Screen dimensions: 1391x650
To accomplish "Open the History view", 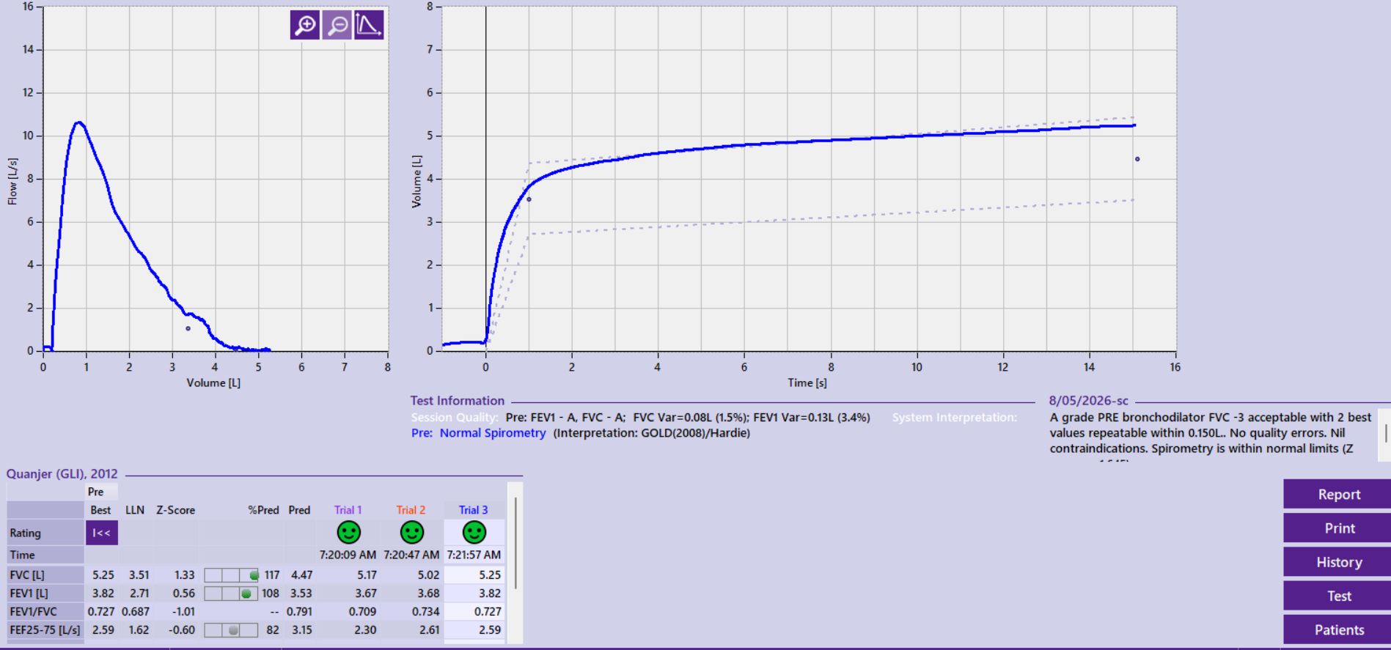I will pyautogui.click(x=1339, y=561).
